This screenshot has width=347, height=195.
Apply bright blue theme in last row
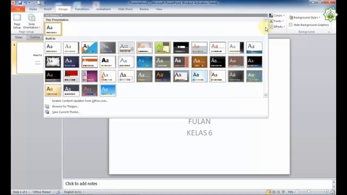click(108, 90)
